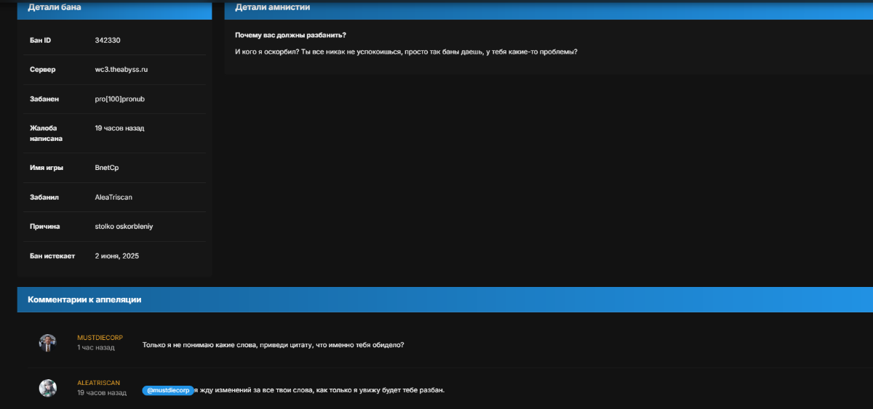Click the 19 часов назад comment timestamp
This screenshot has height=409, width=873.
[101, 393]
